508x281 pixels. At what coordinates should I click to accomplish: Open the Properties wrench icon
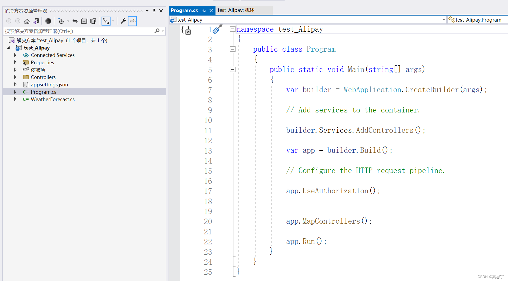pyautogui.click(x=123, y=21)
